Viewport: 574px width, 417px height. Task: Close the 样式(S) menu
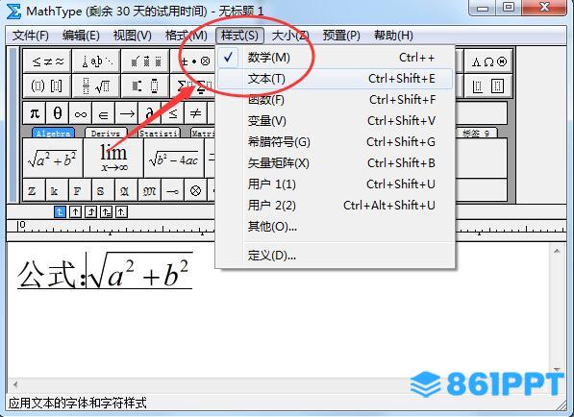click(x=239, y=36)
